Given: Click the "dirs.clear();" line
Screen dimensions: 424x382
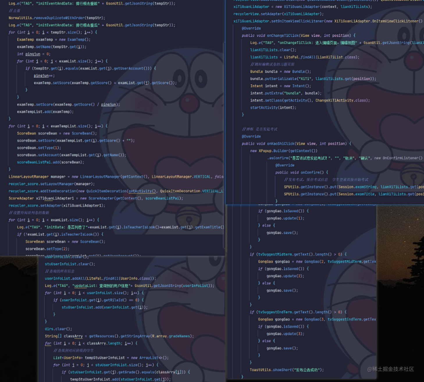Looking at the screenshot, I should 58,329.
